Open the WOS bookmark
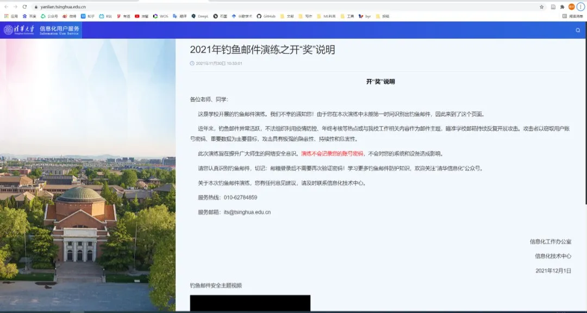Viewport: 587px width, 313px height. 160,16
